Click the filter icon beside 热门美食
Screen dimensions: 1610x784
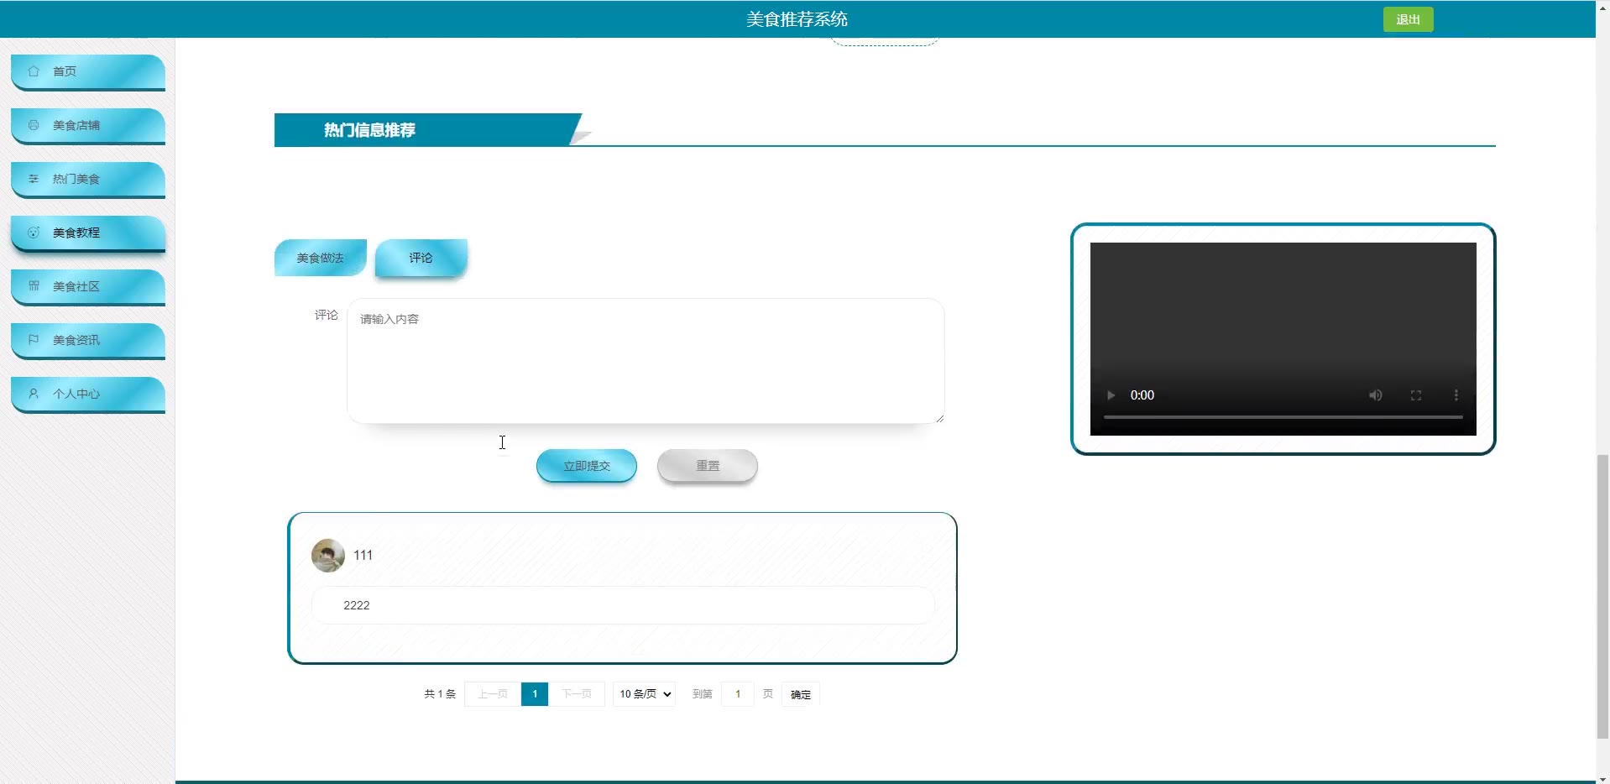point(34,179)
